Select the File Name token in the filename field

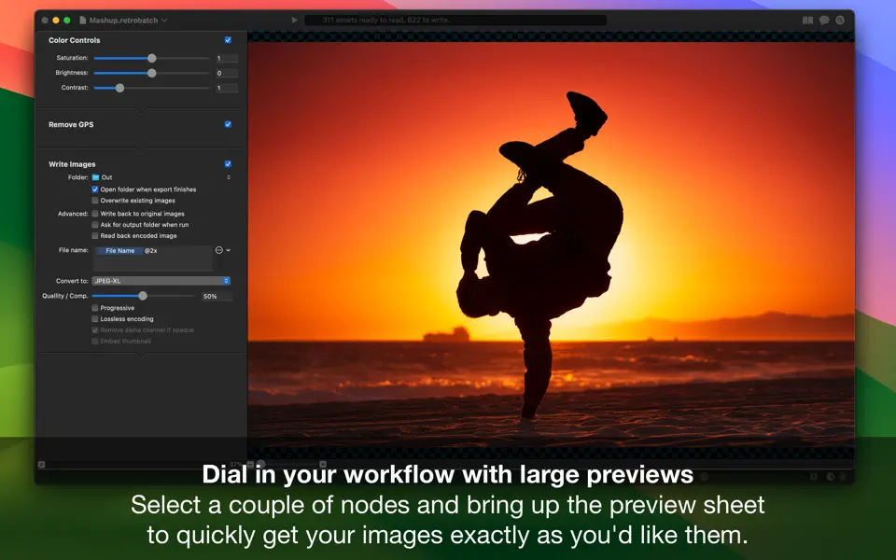click(119, 250)
